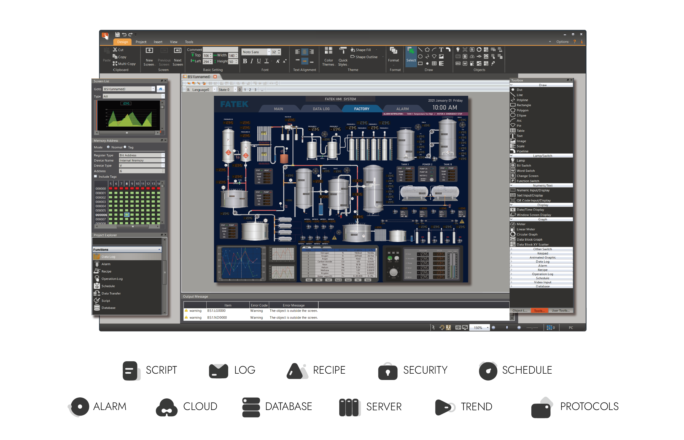This screenshot has width=684, height=440.
Task: Open the Tools menu
Action: tap(189, 42)
